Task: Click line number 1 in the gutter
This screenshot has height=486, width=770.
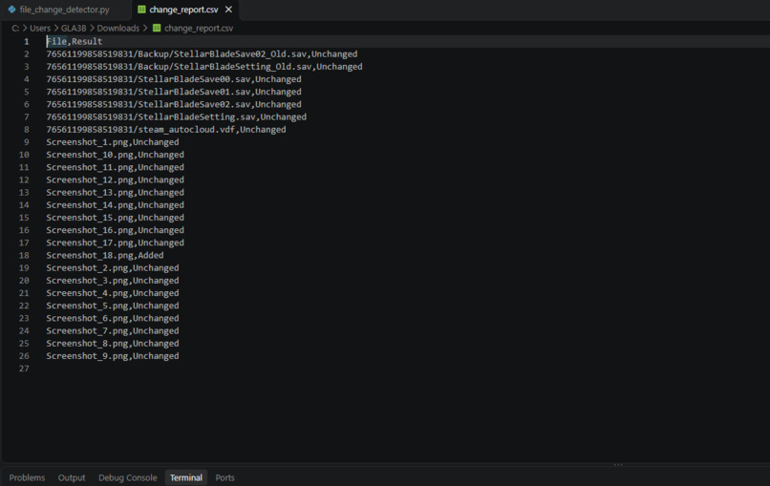Action: (27, 41)
